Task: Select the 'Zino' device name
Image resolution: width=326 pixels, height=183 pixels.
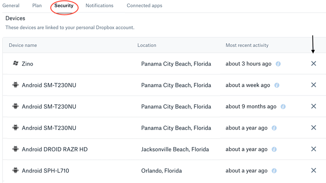Action: (27, 64)
